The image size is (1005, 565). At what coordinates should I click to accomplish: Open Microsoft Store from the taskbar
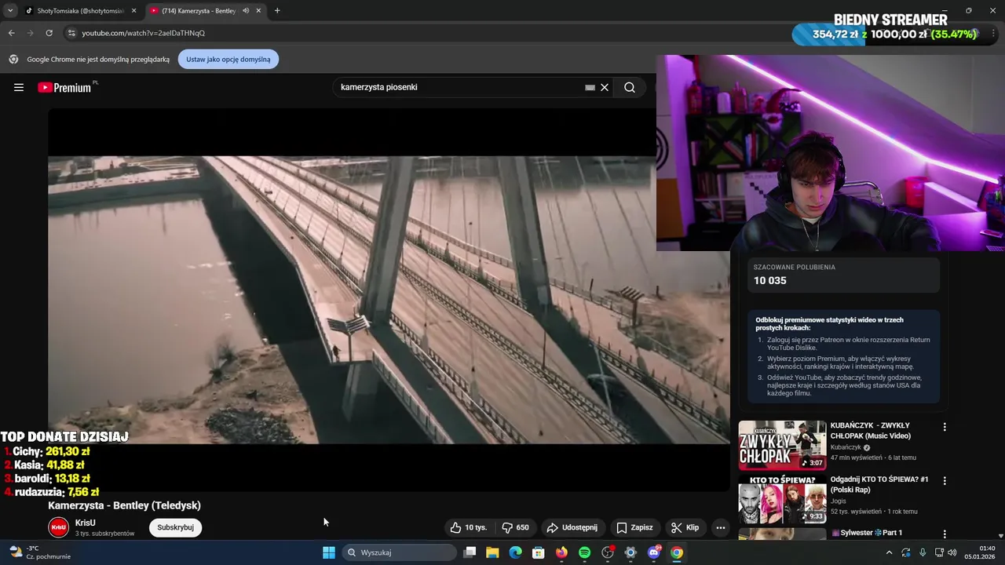[539, 552]
